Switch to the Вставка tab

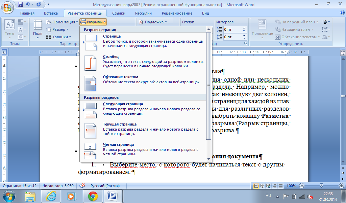[51, 13]
